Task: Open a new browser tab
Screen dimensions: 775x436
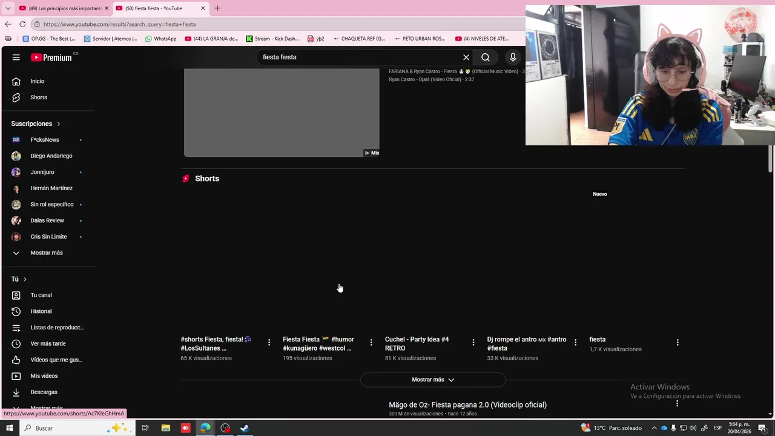Action: [x=217, y=8]
